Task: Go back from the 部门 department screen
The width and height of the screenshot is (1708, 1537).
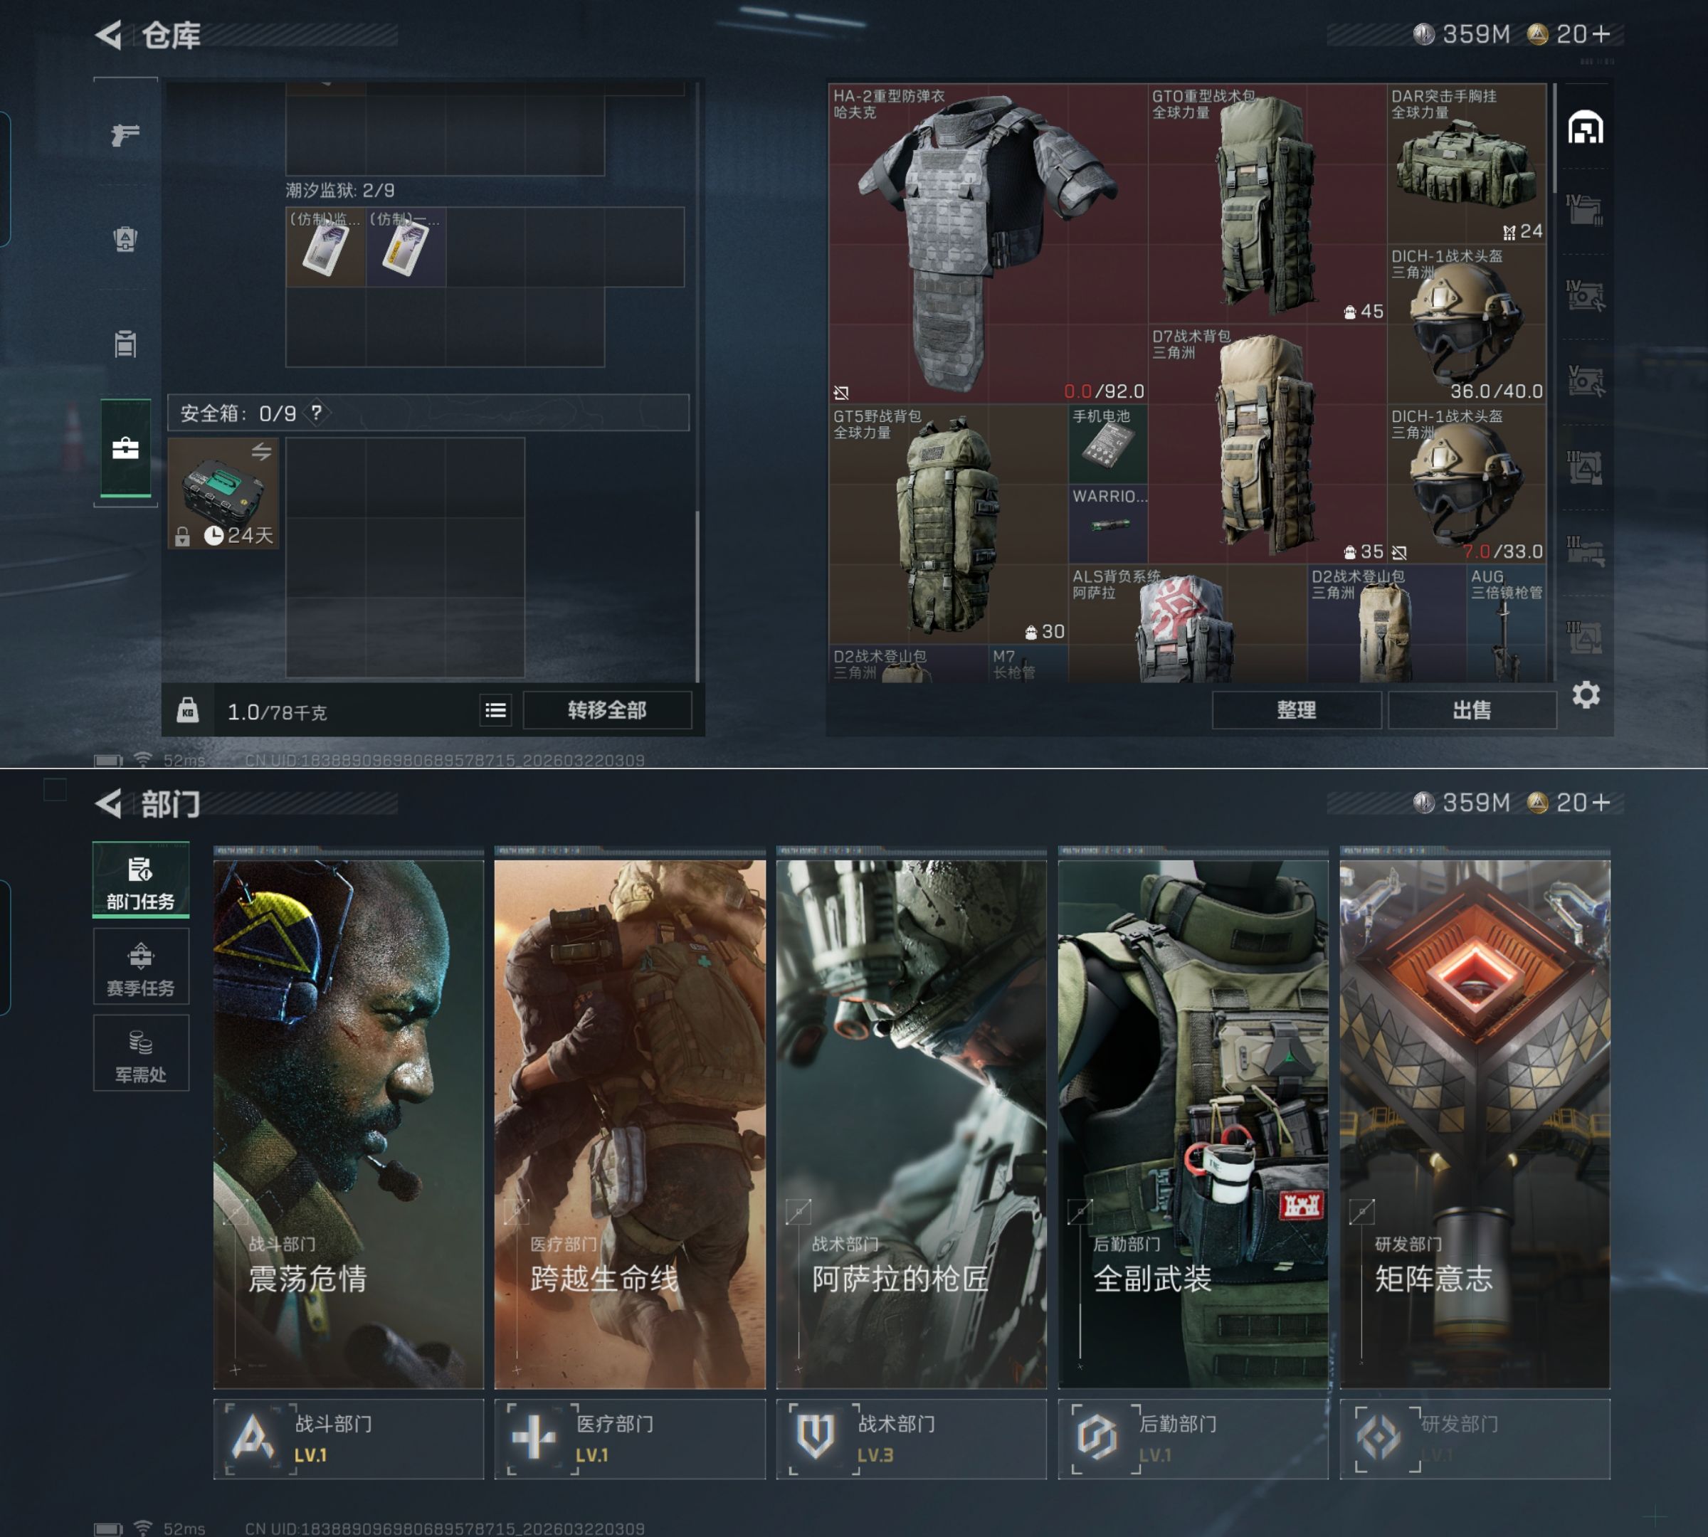Action: (x=109, y=803)
